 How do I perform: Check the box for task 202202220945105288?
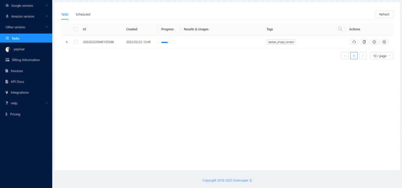76,42
